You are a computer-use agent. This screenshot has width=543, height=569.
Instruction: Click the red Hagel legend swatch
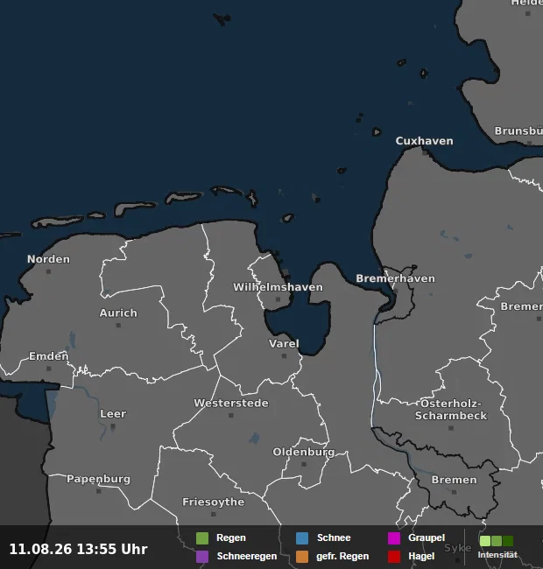(x=394, y=557)
